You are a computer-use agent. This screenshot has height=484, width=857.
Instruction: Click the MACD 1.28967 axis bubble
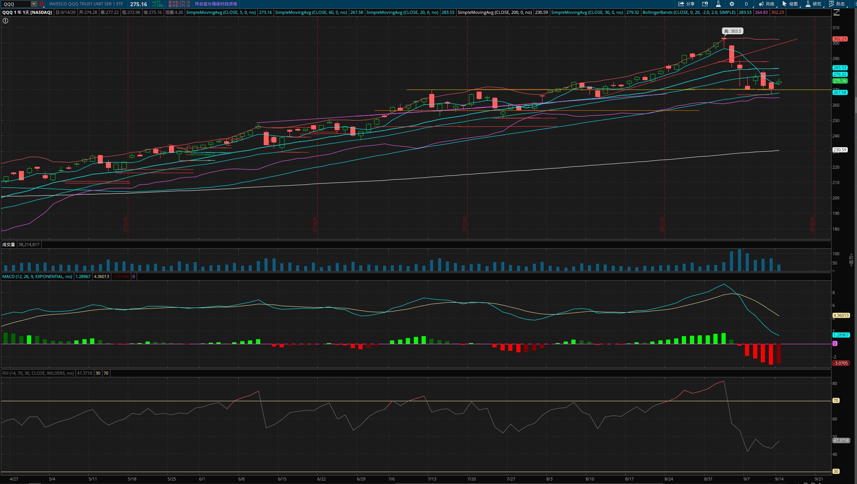(841, 335)
